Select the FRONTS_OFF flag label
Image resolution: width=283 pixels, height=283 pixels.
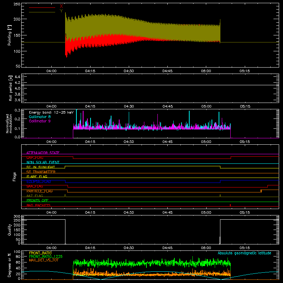[x=37, y=201]
